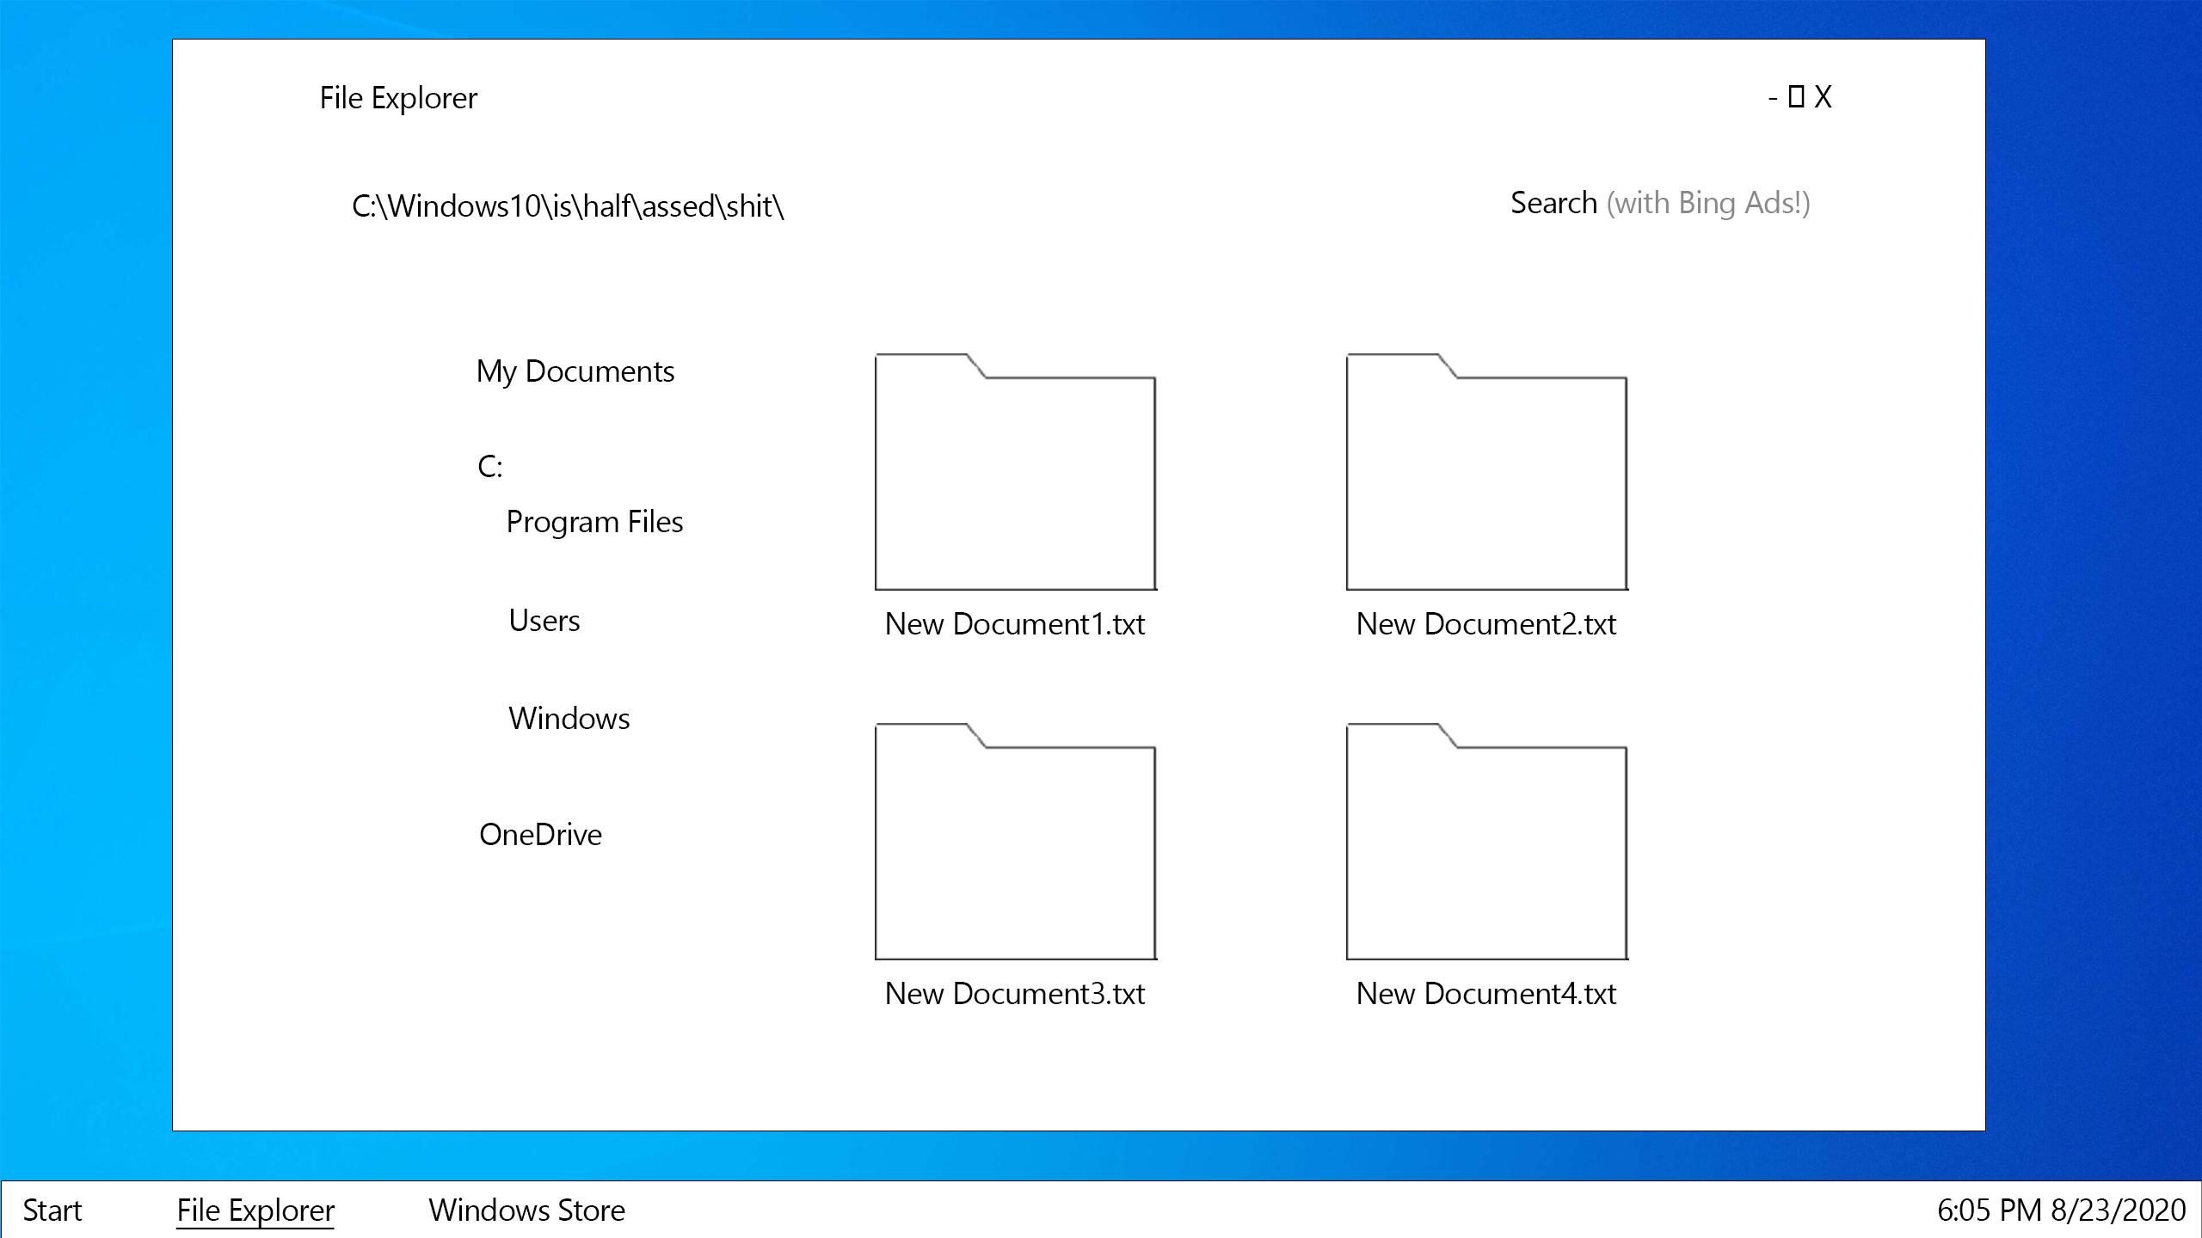Image resolution: width=2202 pixels, height=1238 pixels.
Task: Expand the C: drive in the sidebar
Action: coord(490,464)
